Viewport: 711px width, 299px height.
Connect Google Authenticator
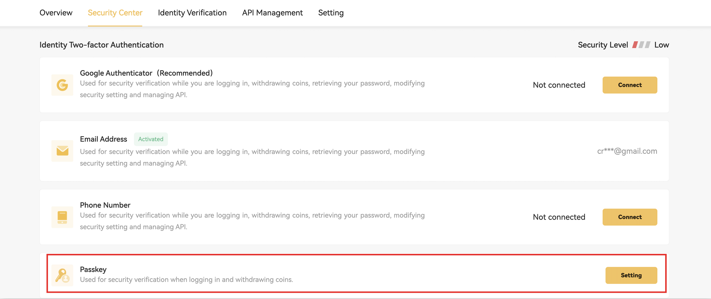[x=630, y=85]
